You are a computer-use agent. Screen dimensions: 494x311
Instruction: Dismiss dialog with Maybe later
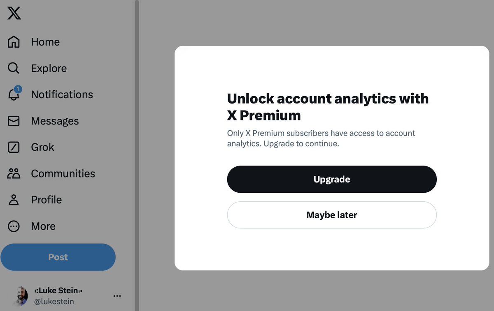331,215
